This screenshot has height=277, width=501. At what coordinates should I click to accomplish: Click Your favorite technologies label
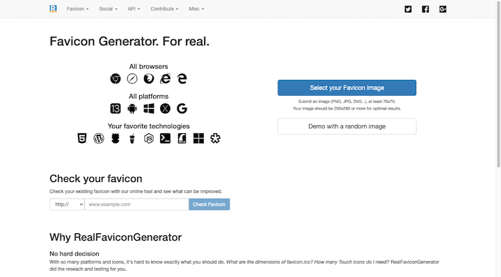point(149,126)
